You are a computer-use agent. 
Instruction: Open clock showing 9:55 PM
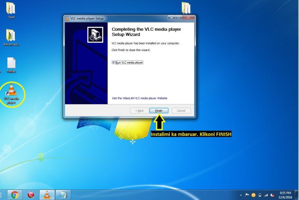tap(285, 195)
